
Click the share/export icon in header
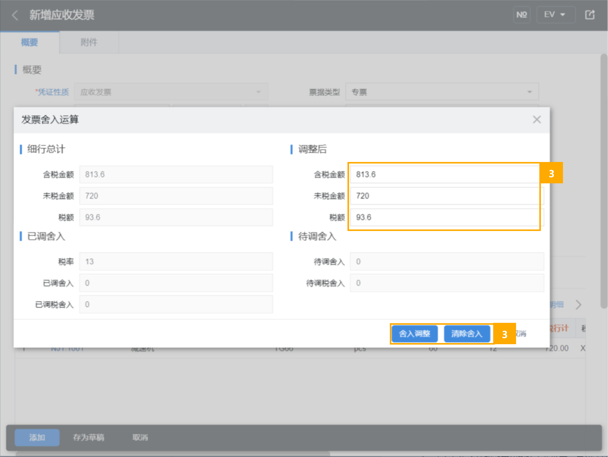pyautogui.click(x=590, y=15)
